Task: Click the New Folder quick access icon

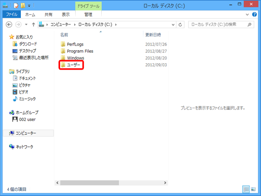Action: [x=23, y=6]
